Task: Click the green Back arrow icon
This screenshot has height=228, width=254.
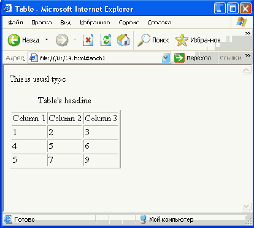Action: click(x=14, y=40)
